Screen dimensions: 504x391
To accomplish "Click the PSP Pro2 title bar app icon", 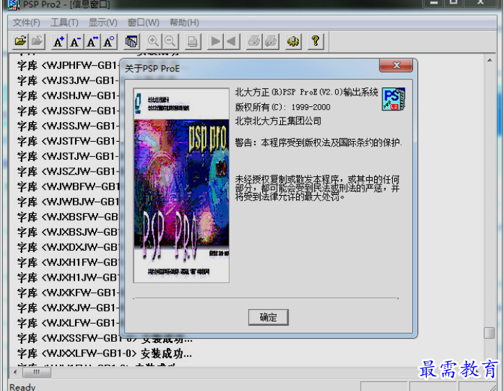I will click(13, 4).
